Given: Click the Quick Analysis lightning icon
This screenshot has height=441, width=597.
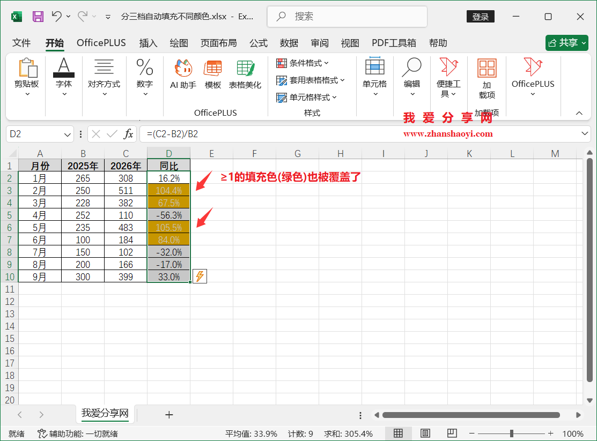Looking at the screenshot, I should [x=200, y=276].
